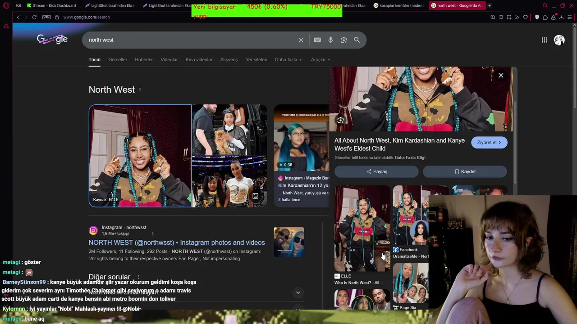The image size is (577, 324).
Task: Open Kısa videolar tab
Action: pyautogui.click(x=199, y=60)
